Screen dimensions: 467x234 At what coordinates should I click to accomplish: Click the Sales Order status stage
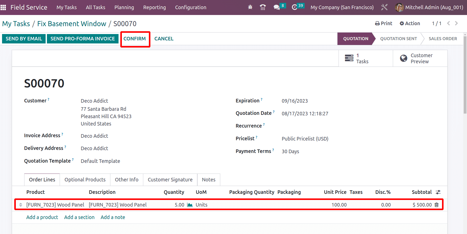[443, 39]
